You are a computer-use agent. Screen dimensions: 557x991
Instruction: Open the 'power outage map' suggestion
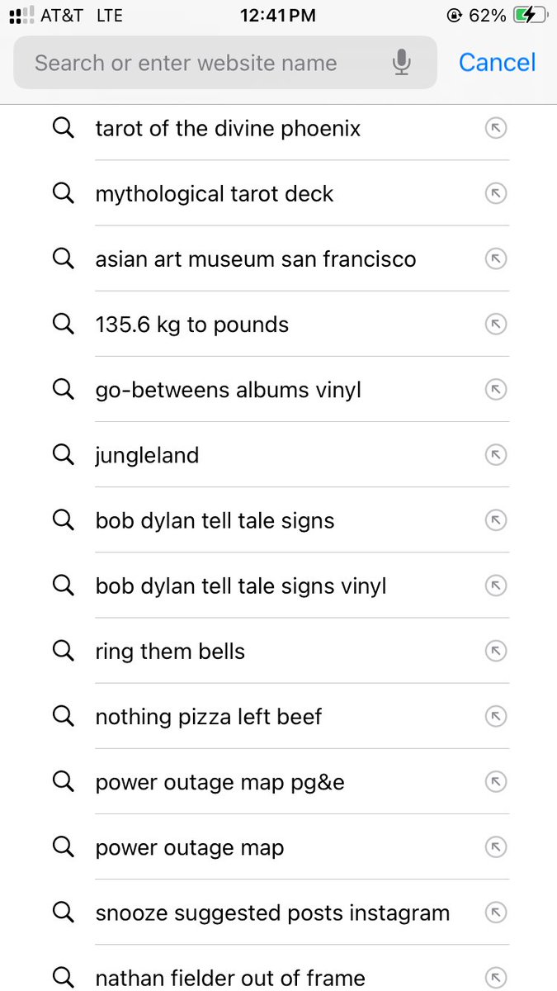coord(190,847)
